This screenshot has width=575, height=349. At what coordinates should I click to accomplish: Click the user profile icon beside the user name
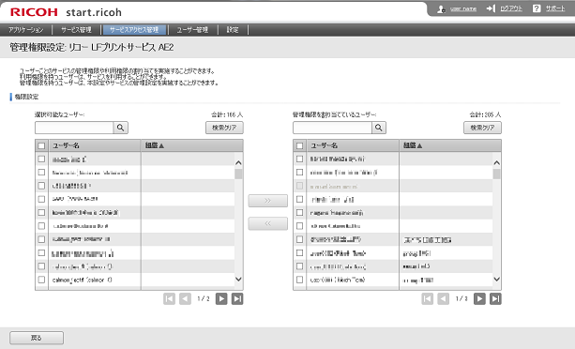441,8
